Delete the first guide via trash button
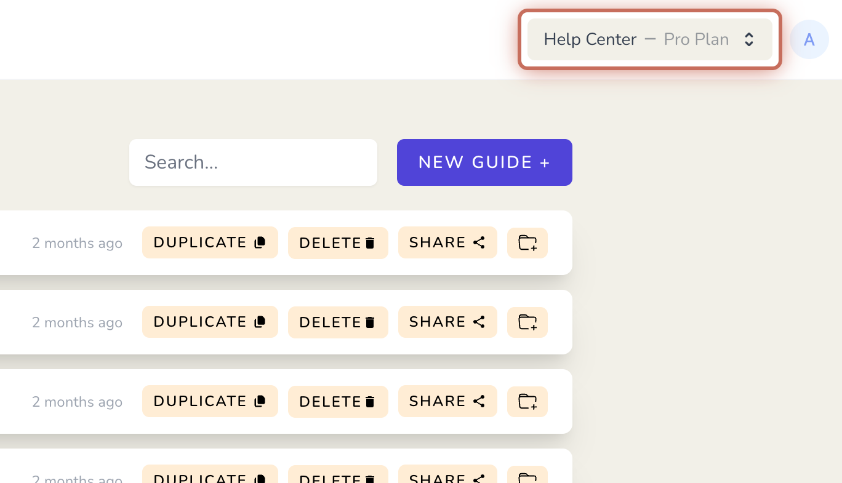The width and height of the screenshot is (842, 483). click(x=338, y=243)
